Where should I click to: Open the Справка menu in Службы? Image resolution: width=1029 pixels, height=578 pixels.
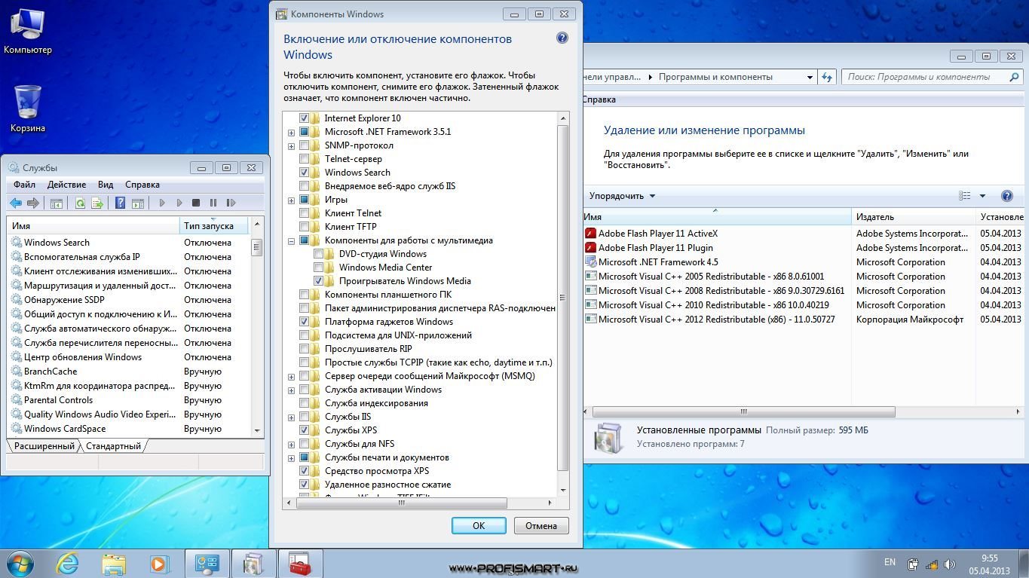[142, 185]
